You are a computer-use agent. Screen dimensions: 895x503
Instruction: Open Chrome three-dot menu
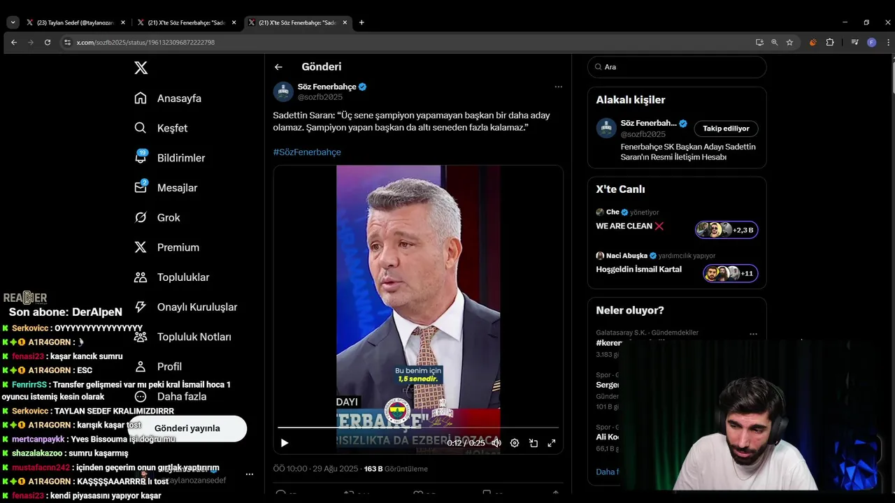click(x=888, y=43)
